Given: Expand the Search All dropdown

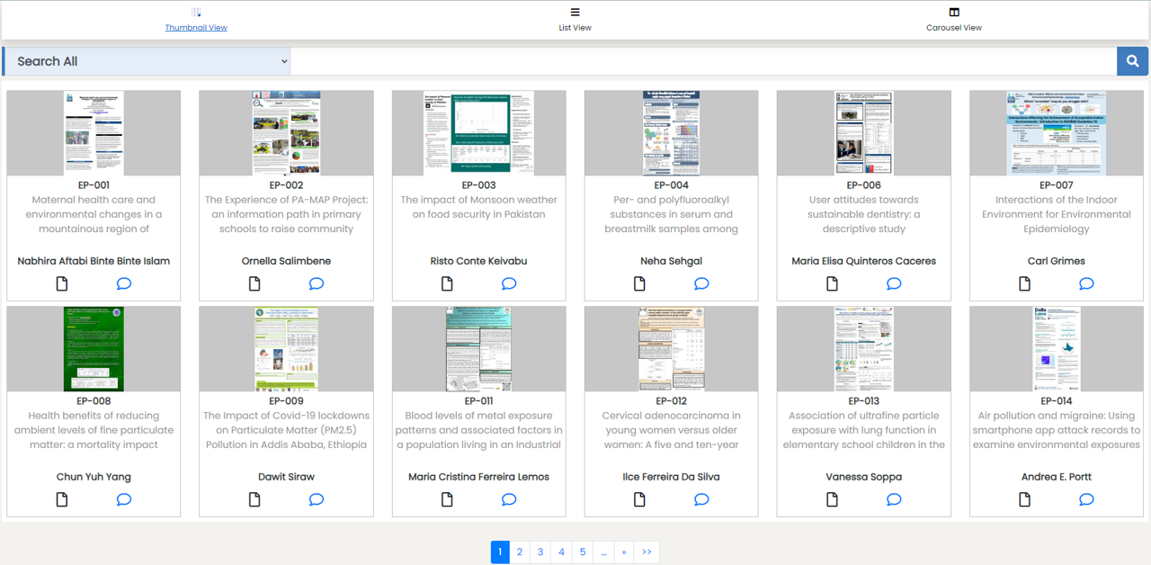Looking at the screenshot, I should 147,61.
